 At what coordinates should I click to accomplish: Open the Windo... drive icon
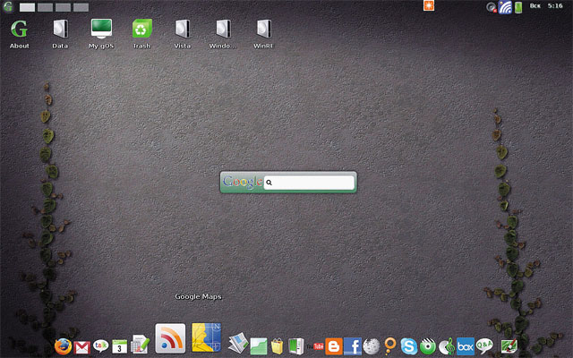point(223,34)
